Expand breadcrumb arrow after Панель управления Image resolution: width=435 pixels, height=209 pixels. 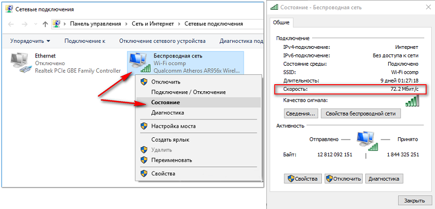tap(126, 24)
